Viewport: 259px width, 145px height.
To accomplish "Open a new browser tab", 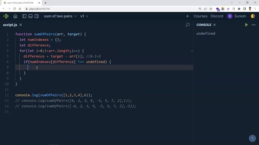I will click(45, 3).
